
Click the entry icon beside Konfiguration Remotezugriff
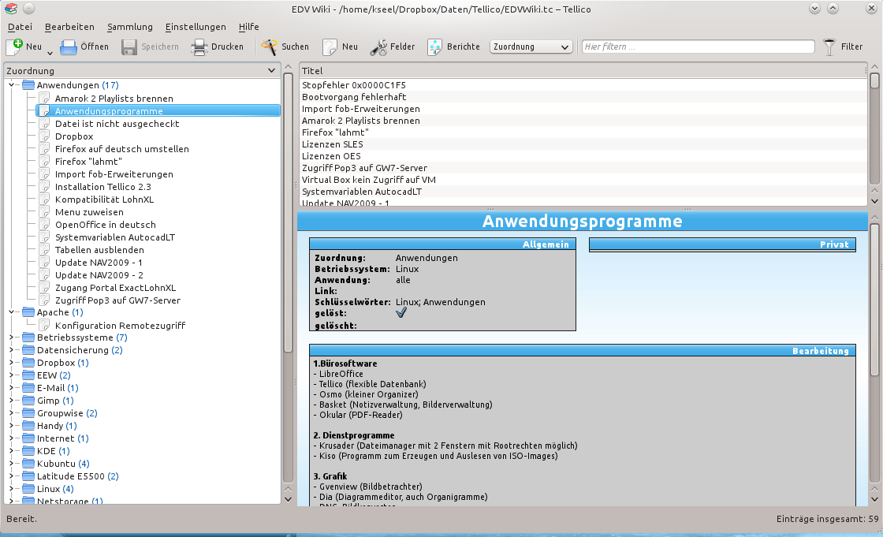coord(45,325)
